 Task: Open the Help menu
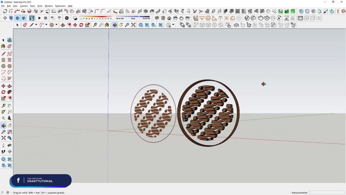(70, 6)
